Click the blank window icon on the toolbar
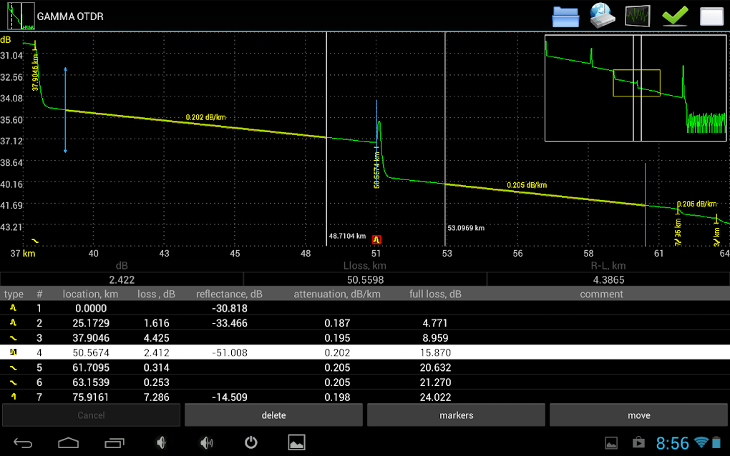 pyautogui.click(x=711, y=16)
